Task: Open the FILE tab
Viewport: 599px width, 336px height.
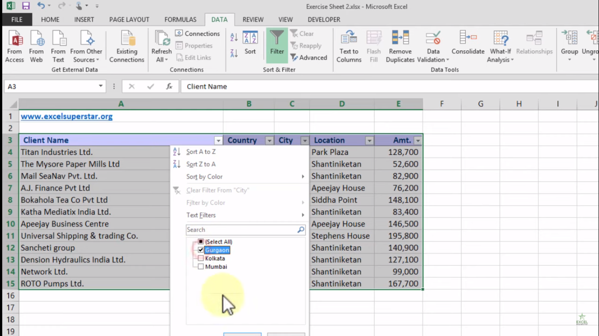Action: point(17,19)
